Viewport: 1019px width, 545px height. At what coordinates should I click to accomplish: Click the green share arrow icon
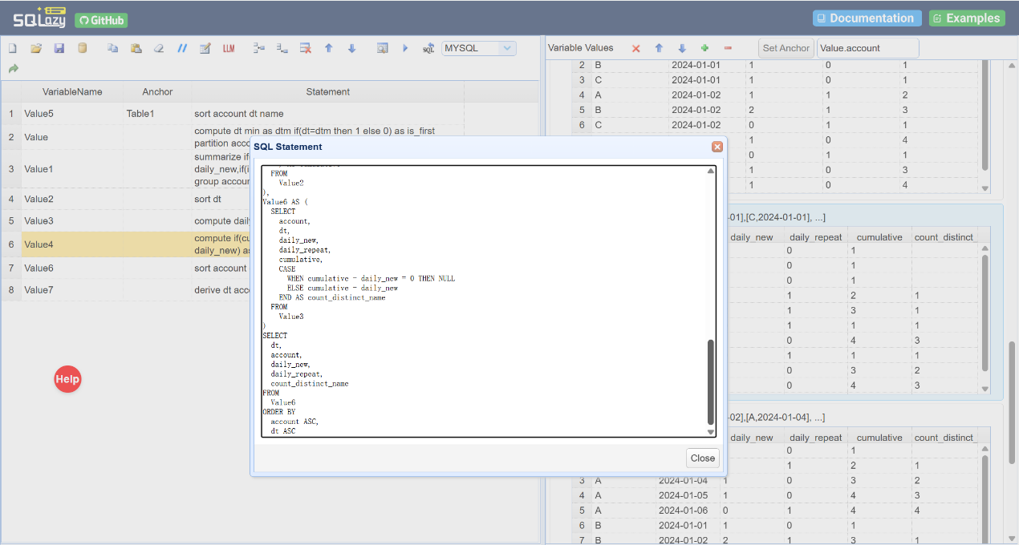(x=14, y=69)
